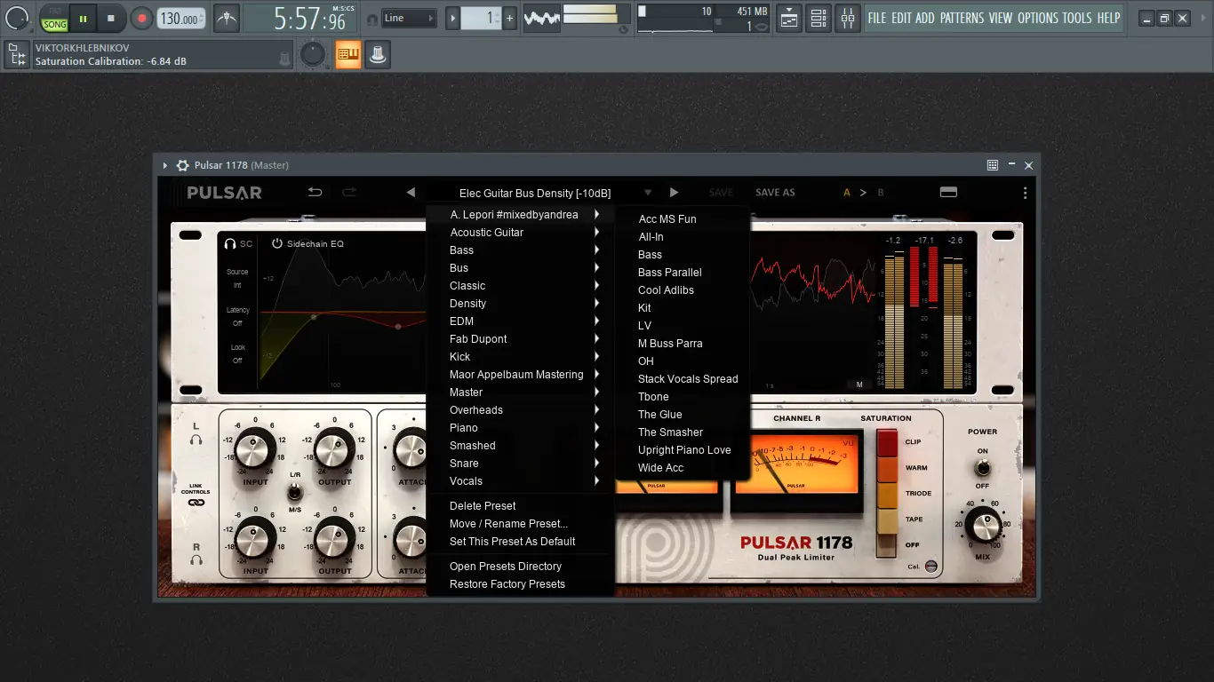Image resolution: width=1214 pixels, height=682 pixels.
Task: Click the MIX knob
Action: [982, 525]
